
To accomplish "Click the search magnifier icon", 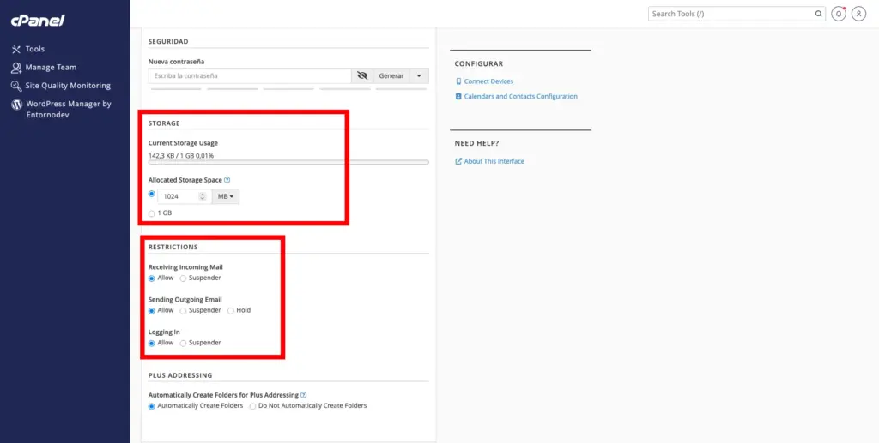I will [x=818, y=14].
